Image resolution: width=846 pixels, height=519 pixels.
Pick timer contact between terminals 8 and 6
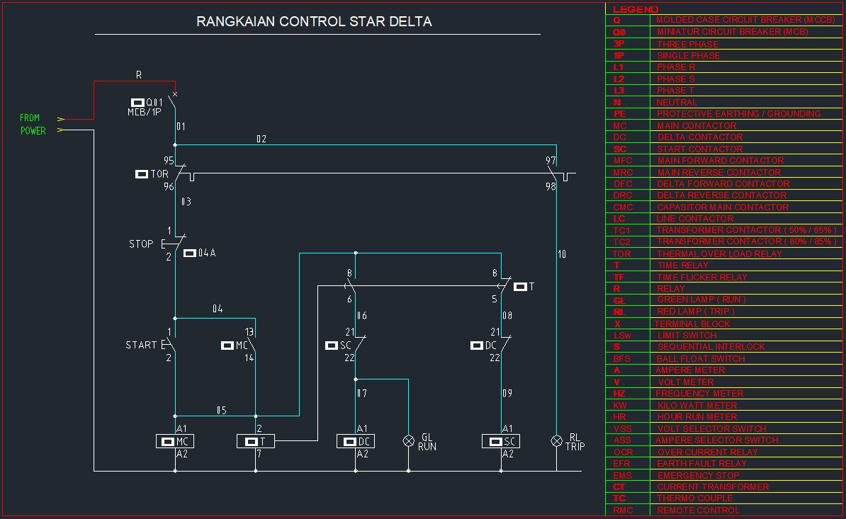pyautogui.click(x=351, y=286)
